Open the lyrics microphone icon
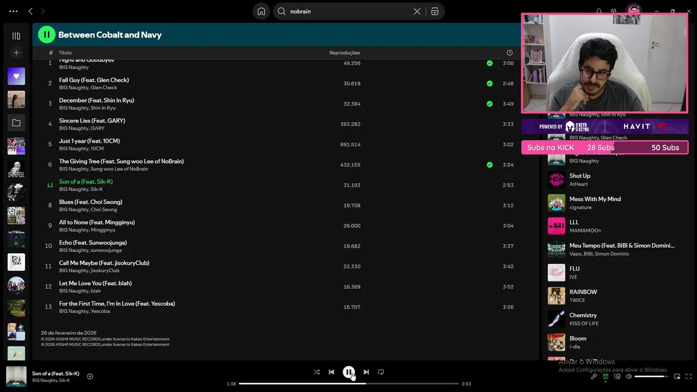Image resolution: width=697 pixels, height=392 pixels. tap(594, 376)
